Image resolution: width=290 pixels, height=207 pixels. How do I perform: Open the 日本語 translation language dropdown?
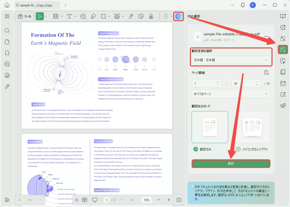click(231, 60)
